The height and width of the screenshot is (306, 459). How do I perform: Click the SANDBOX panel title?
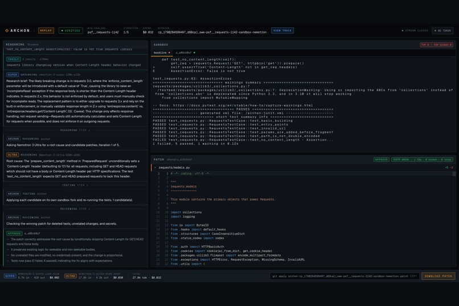(161, 45)
